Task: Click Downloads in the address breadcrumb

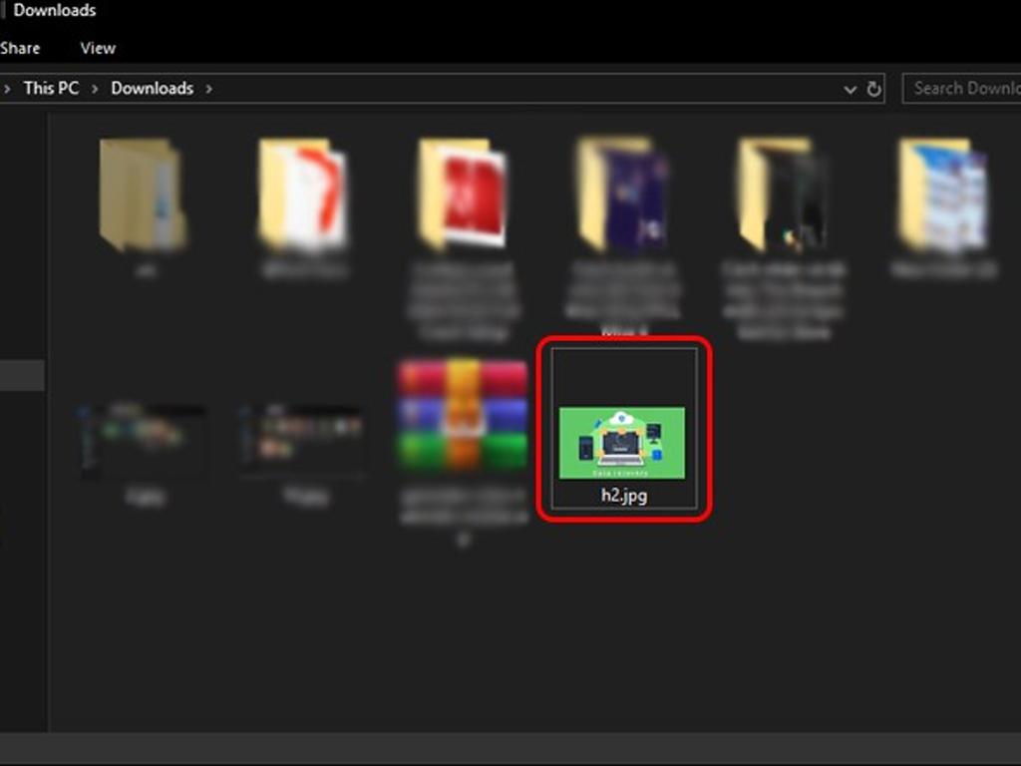Action: coord(152,89)
